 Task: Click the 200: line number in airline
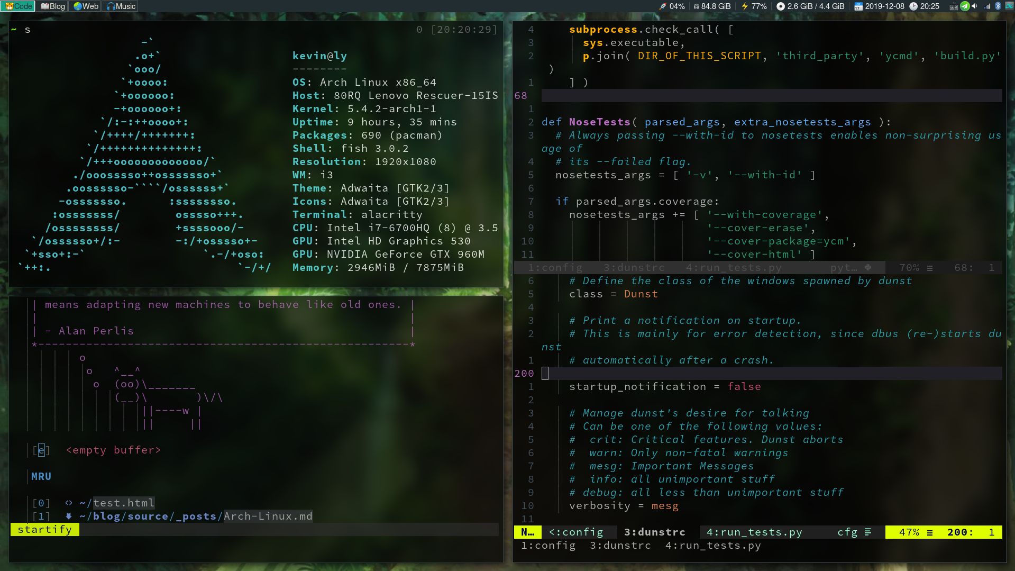961,532
